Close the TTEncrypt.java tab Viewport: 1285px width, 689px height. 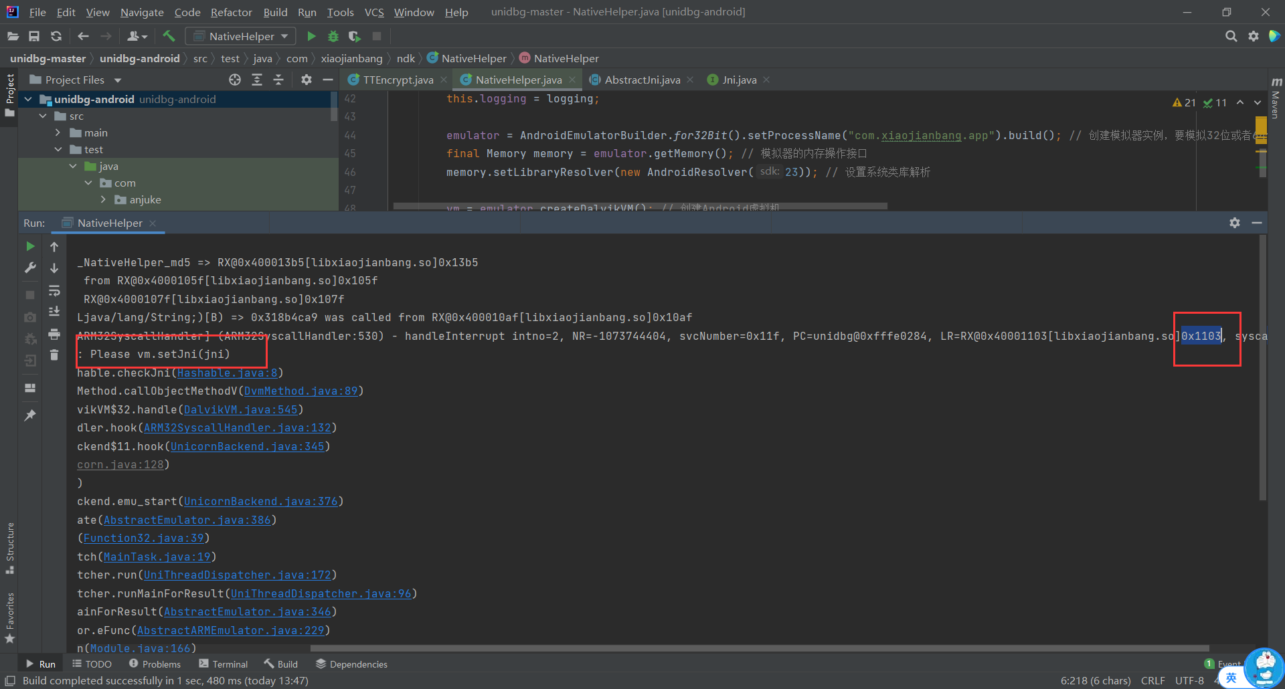[x=444, y=80]
